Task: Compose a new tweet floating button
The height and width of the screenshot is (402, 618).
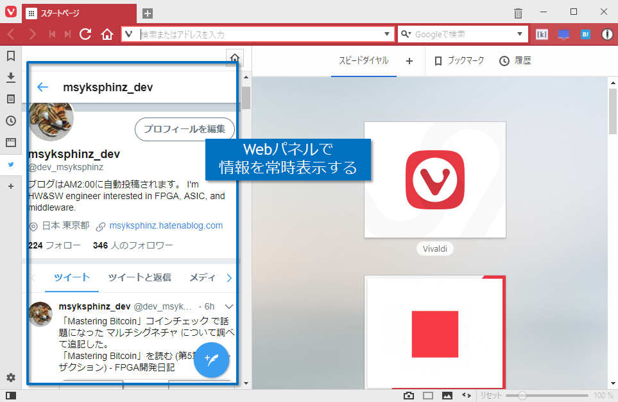Action: tap(211, 360)
